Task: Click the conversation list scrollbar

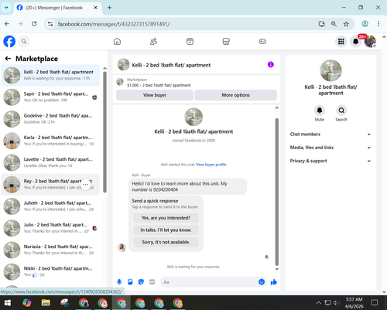Action: 104,132
